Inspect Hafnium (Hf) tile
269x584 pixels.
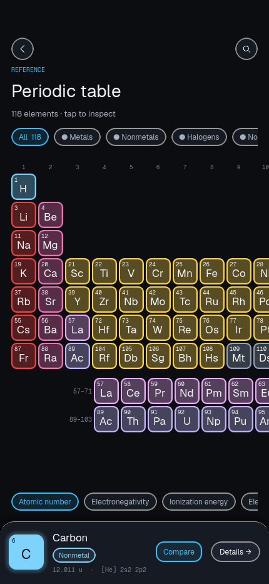click(104, 328)
